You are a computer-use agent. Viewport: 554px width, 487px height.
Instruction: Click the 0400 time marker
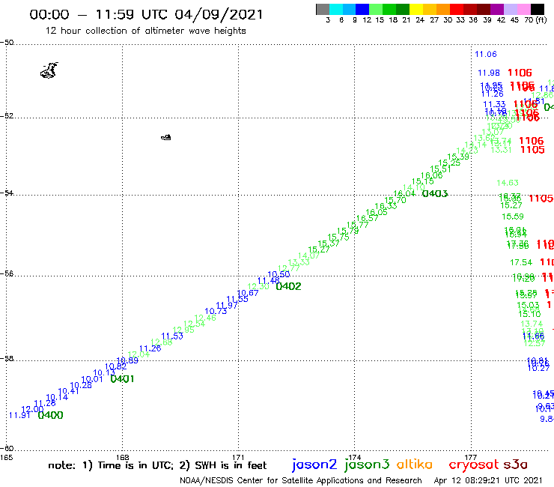(x=50, y=415)
